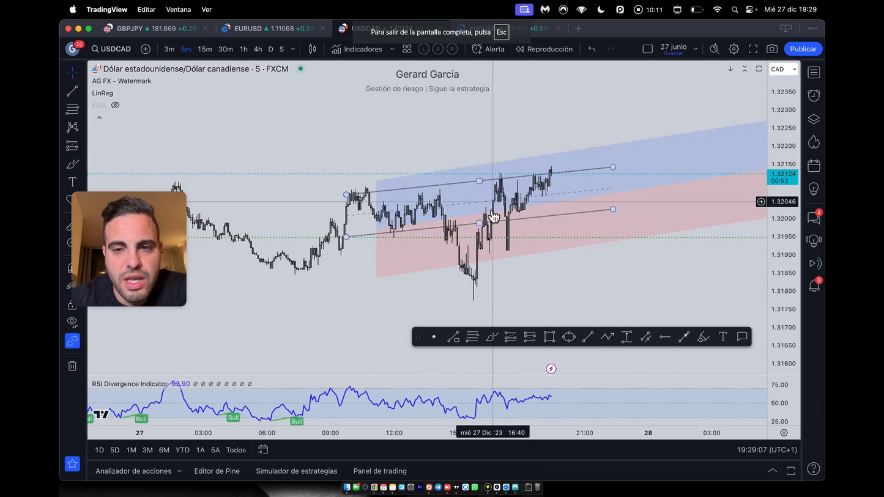Take a chart snapshot with camera icon
The height and width of the screenshot is (497, 884).
pyautogui.click(x=772, y=49)
